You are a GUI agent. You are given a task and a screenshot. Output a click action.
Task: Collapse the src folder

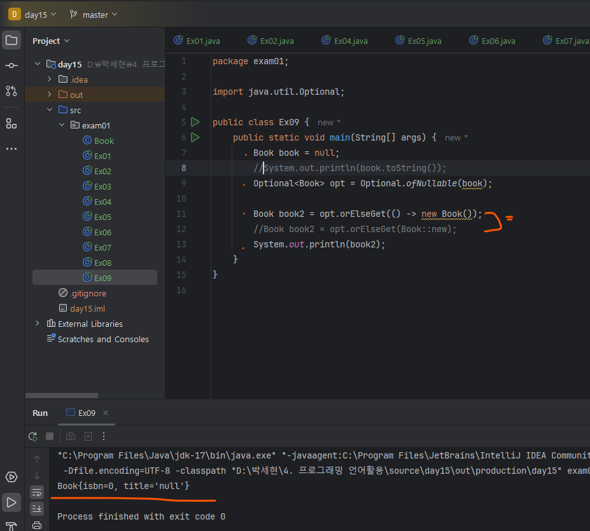tap(50, 110)
